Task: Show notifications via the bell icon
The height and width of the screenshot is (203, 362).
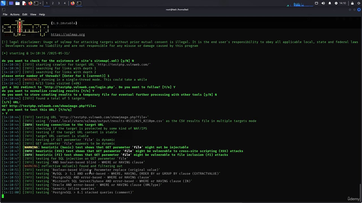Action: click(330, 3)
